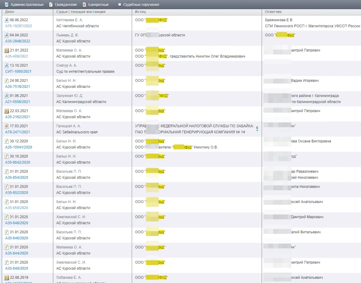Open case link А21-5558/2021

pyautogui.click(x=18, y=102)
